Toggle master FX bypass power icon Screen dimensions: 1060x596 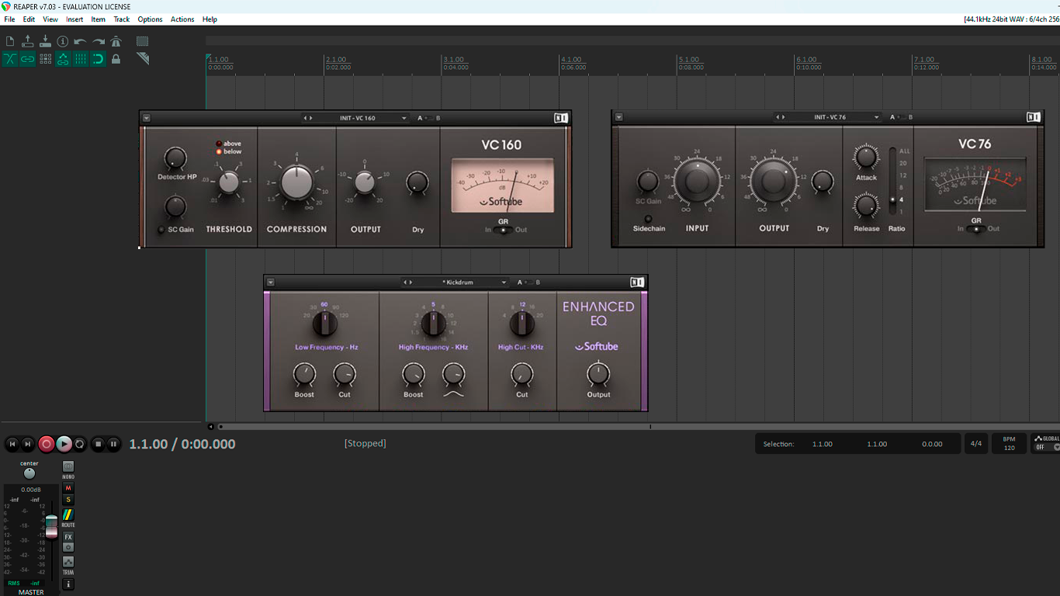(x=68, y=547)
